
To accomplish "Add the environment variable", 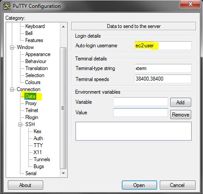I will pyautogui.click(x=181, y=102).
